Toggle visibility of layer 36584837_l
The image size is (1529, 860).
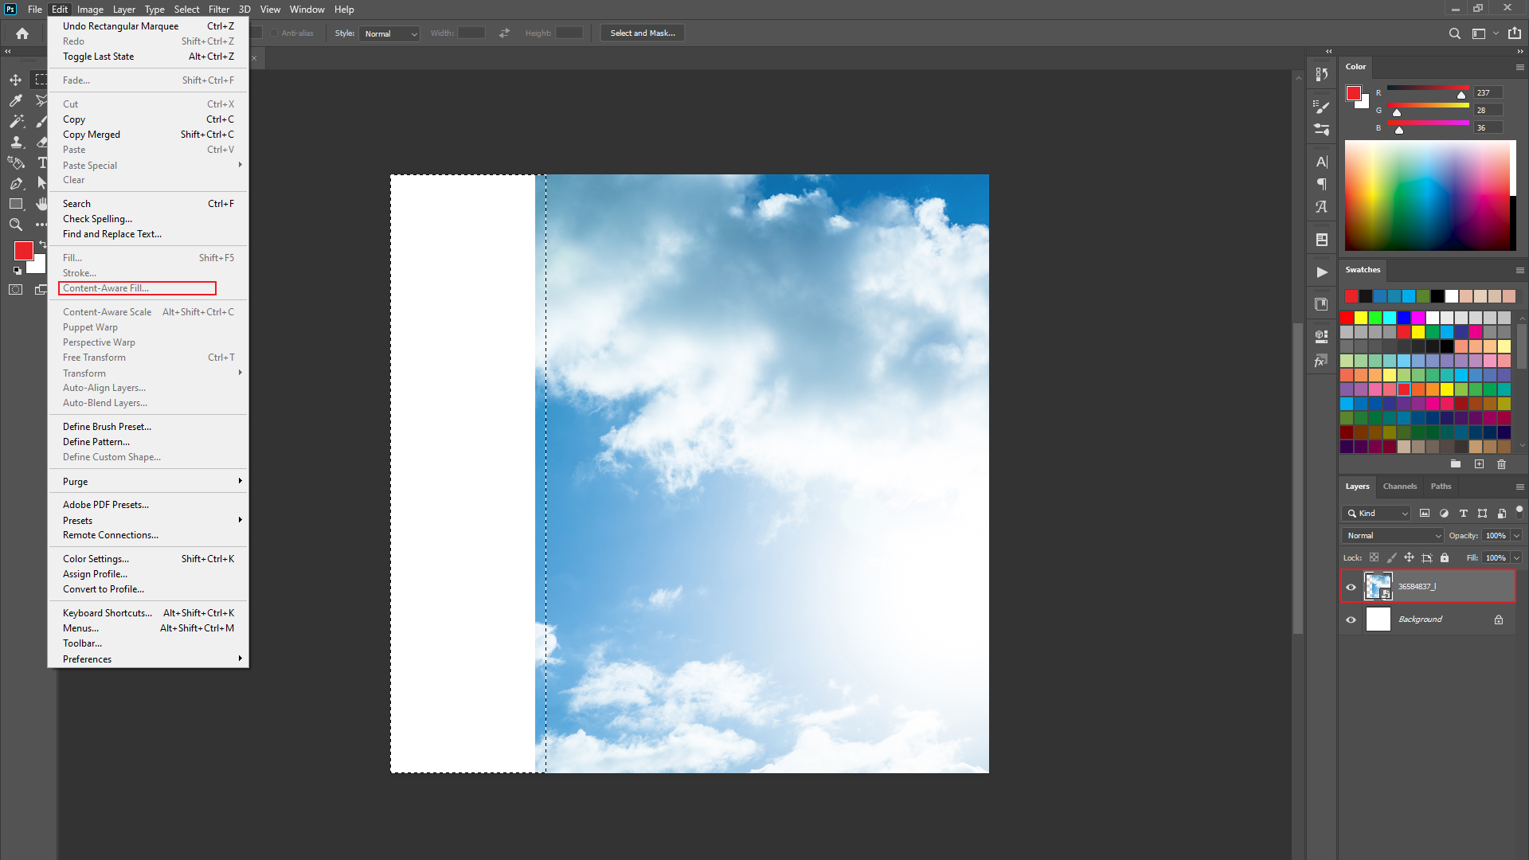tap(1351, 586)
